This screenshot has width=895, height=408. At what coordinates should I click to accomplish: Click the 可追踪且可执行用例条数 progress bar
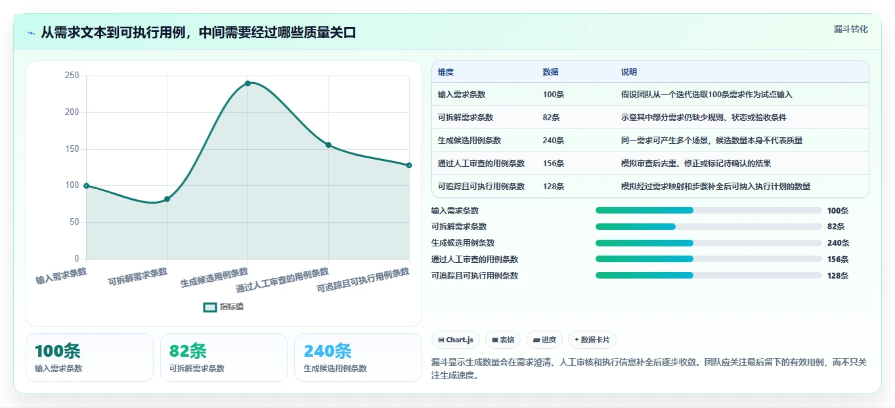(709, 275)
